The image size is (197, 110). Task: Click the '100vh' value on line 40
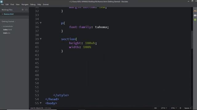90,43
